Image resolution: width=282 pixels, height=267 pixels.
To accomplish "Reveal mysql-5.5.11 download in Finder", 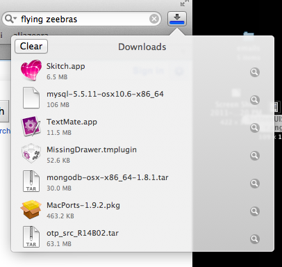I will pos(255,100).
